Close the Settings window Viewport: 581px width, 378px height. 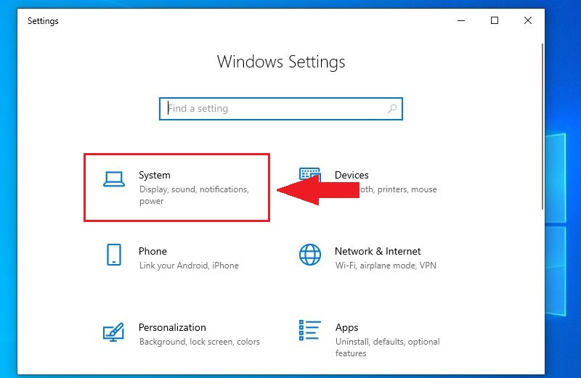pyautogui.click(x=528, y=21)
